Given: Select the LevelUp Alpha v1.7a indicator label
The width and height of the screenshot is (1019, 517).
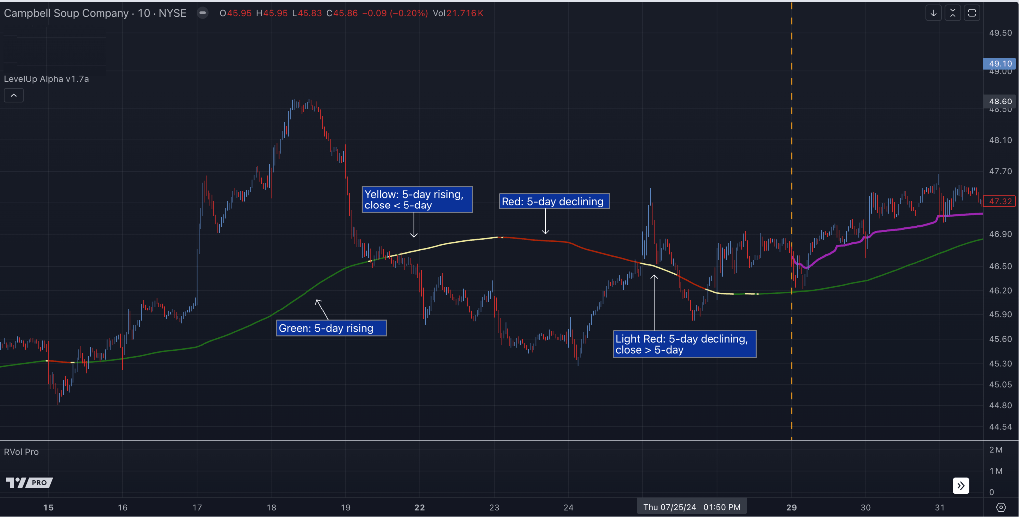Looking at the screenshot, I should click(x=46, y=79).
